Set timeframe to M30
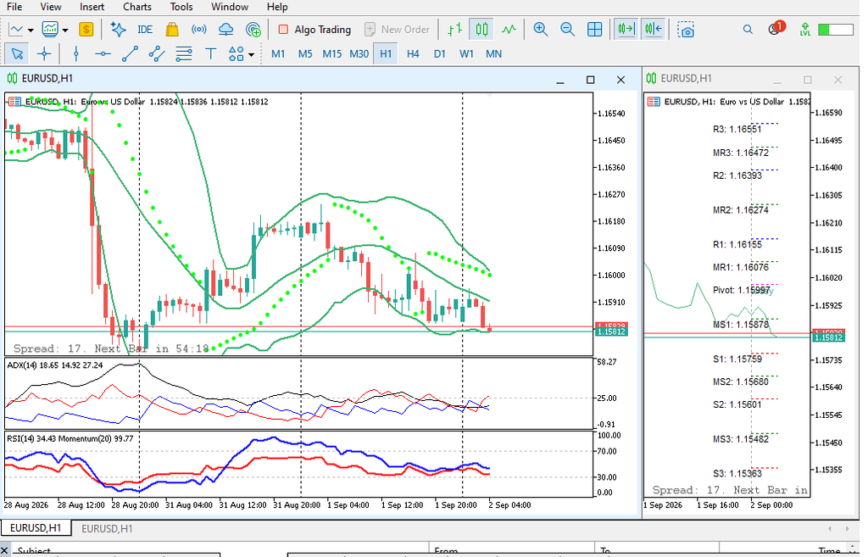 tap(359, 53)
